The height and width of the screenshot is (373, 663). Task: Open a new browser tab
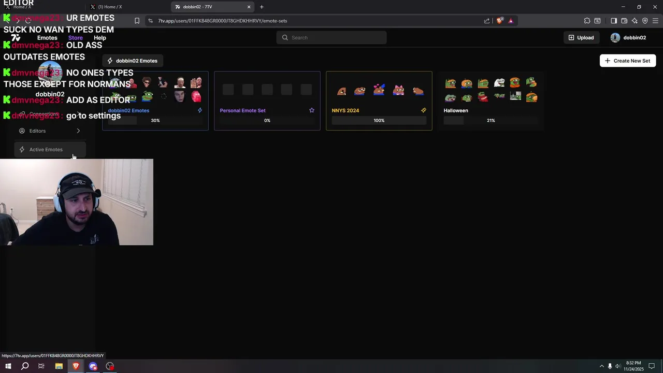point(262,7)
